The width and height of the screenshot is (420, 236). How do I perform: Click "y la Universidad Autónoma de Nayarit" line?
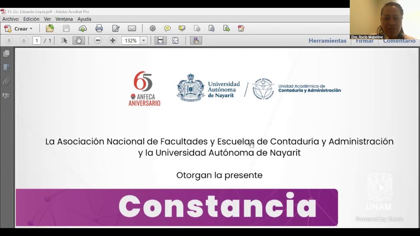(219, 153)
